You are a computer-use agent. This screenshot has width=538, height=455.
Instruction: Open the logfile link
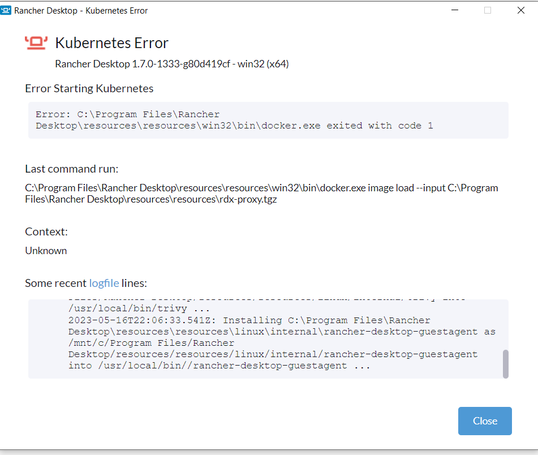tap(104, 283)
